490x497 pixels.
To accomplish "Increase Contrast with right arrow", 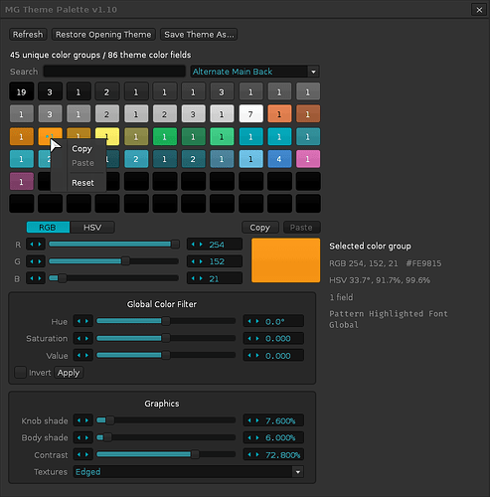I will click(86, 454).
